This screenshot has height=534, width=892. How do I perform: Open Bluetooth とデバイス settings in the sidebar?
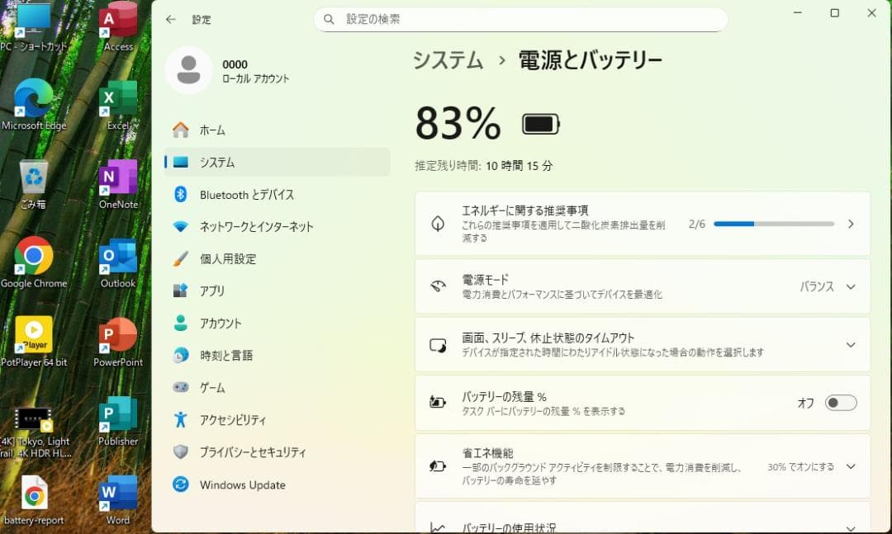point(247,194)
